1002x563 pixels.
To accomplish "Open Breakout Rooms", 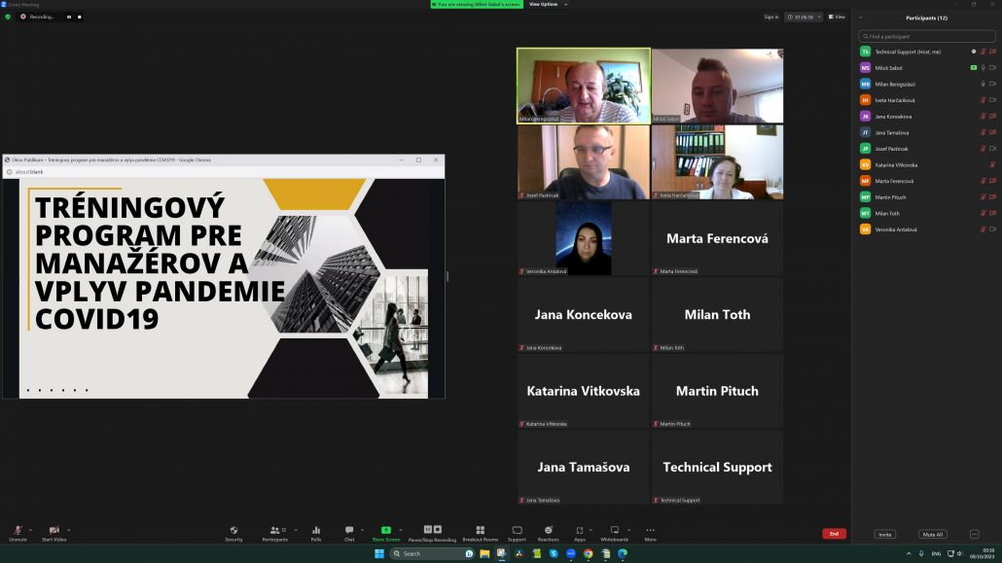I will [x=480, y=531].
